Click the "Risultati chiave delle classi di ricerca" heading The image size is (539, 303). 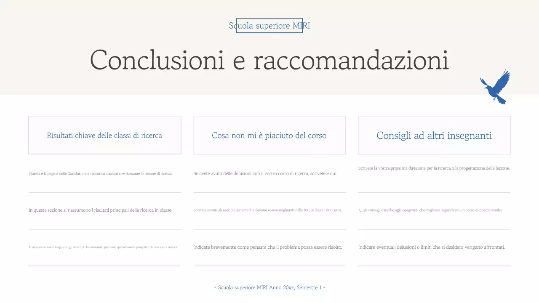pos(104,135)
